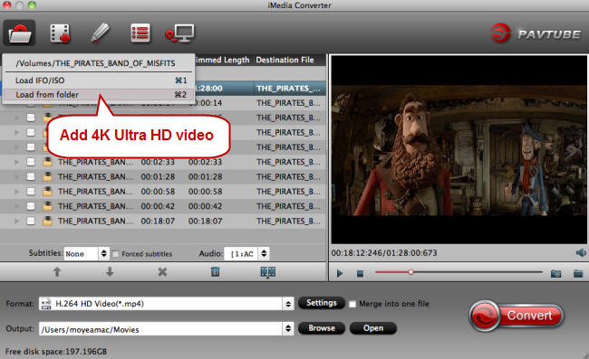Take a snapshot with camera icon
Viewport: 589px width, 359px height.
point(556,274)
